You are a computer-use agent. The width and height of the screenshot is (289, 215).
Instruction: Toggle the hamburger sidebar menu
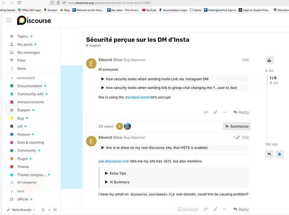9,20
